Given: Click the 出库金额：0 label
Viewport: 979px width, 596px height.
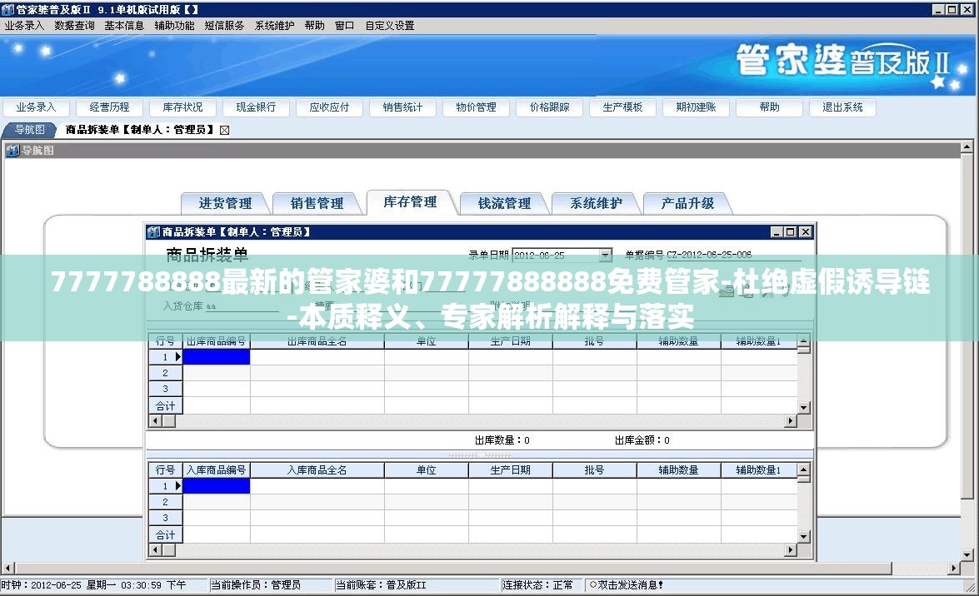Looking at the screenshot, I should 642,440.
